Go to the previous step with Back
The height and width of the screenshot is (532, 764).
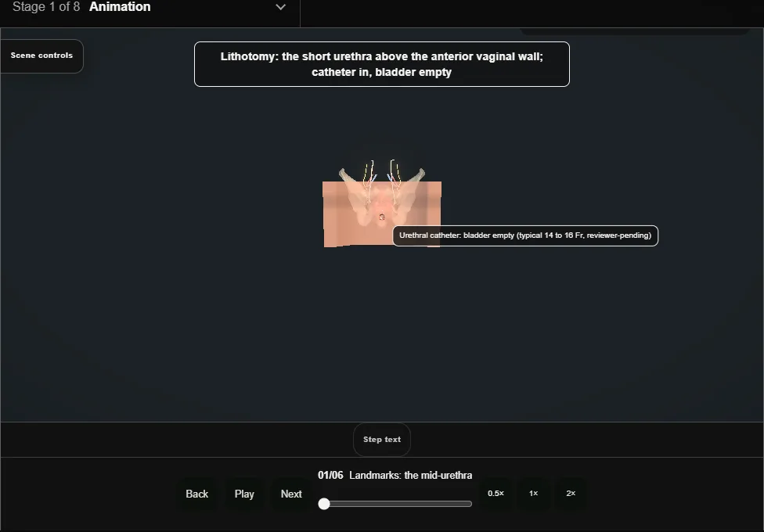(196, 494)
